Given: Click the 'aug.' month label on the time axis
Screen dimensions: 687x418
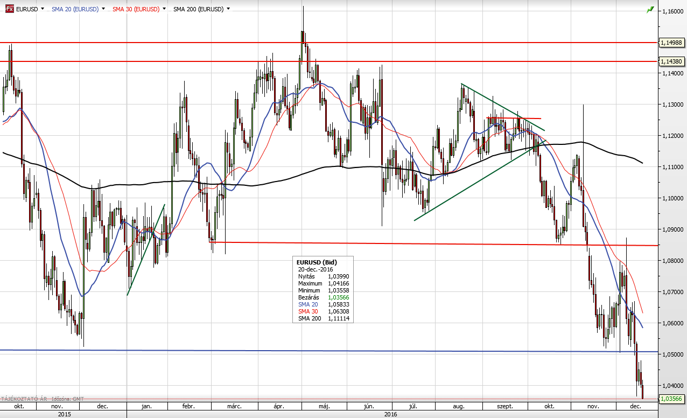Looking at the screenshot, I should pyautogui.click(x=459, y=406).
